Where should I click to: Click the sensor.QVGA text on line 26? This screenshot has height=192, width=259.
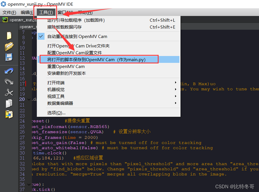(x=86, y=132)
